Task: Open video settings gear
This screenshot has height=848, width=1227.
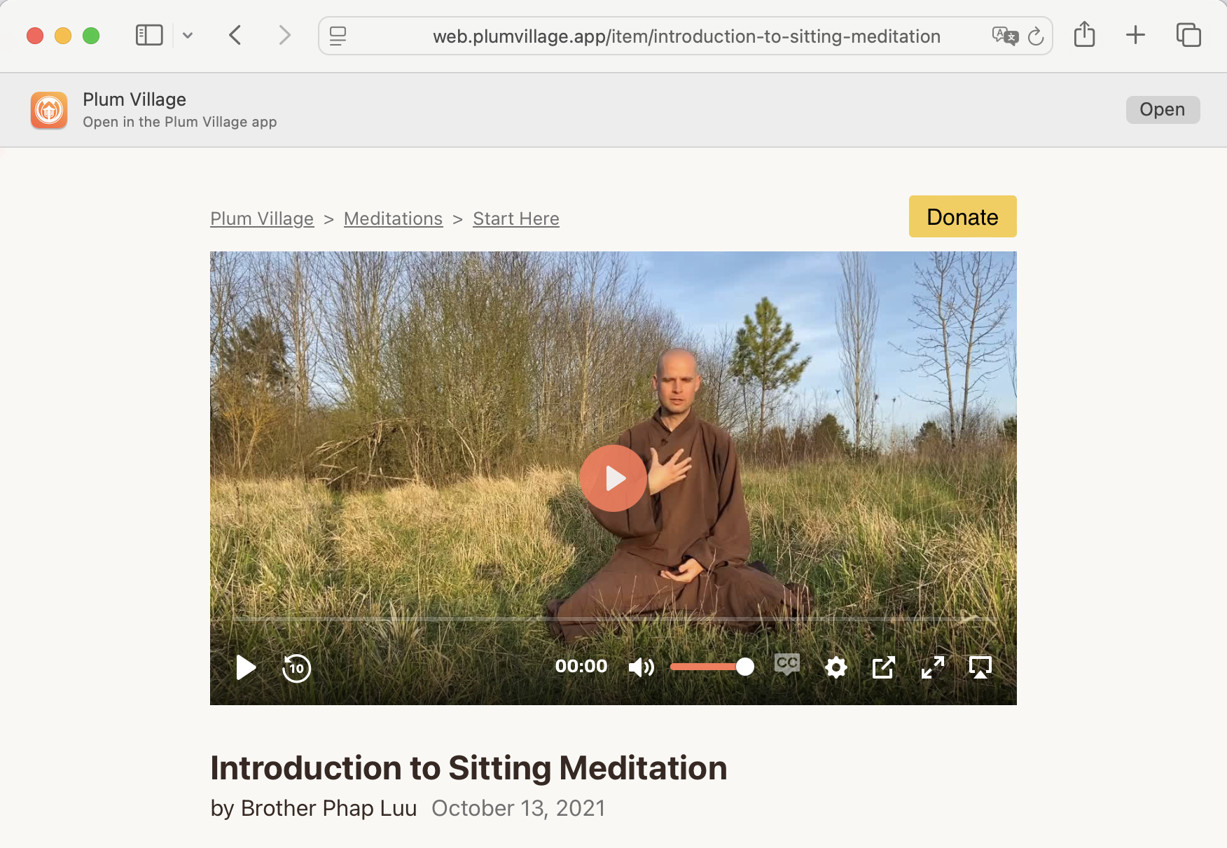Action: pos(836,667)
